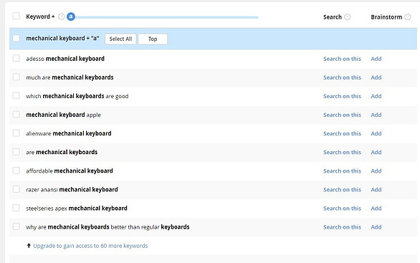Click the Brainstorm column header

pos(386,17)
